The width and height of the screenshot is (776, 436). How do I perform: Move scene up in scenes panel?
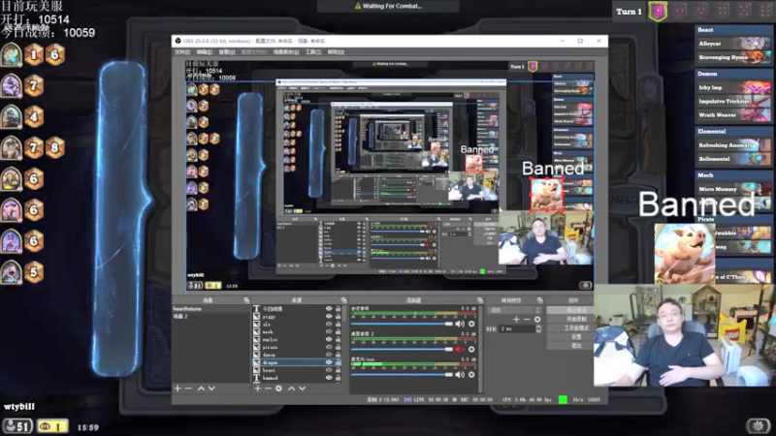[201, 389]
